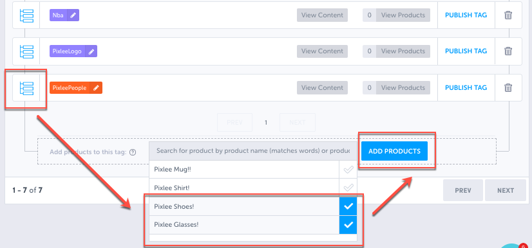Uncheck the Pixlee Glasses! product checkbox
Viewport: 532px width, 248px height.
(x=348, y=225)
